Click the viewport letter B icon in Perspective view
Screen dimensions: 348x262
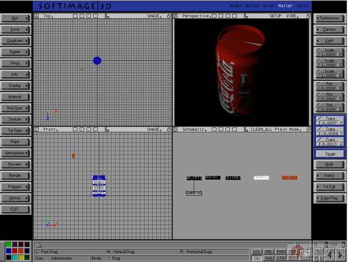176,16
